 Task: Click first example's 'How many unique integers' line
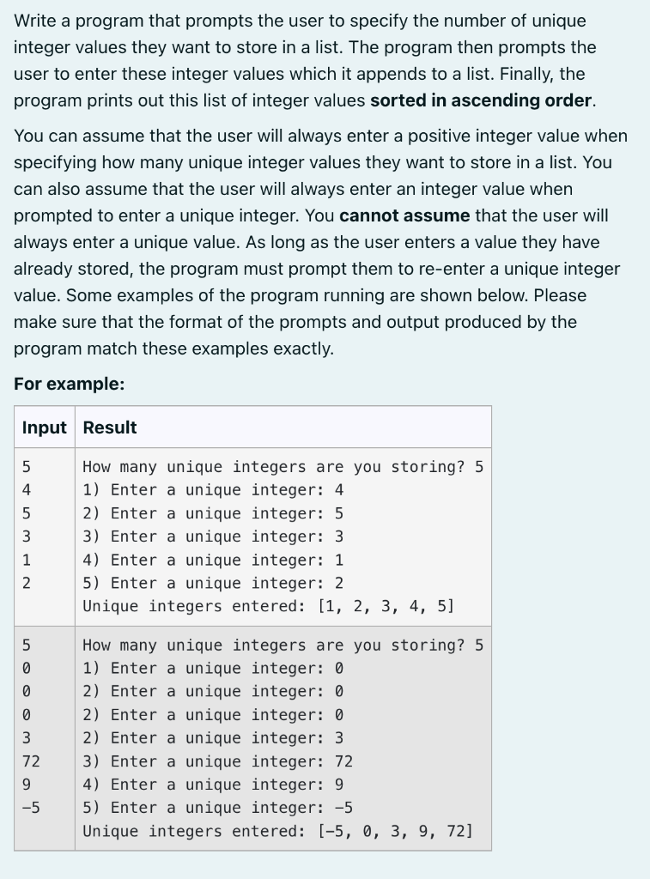point(282,467)
